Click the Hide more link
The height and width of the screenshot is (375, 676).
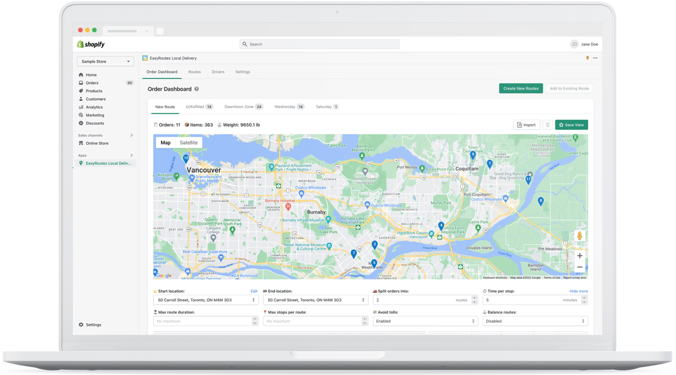click(x=579, y=291)
